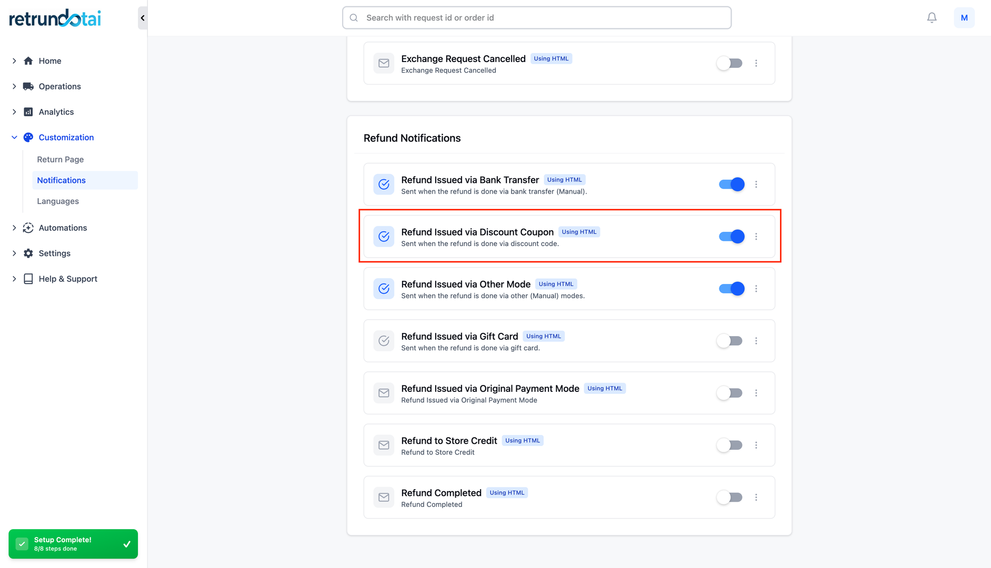
Task: Expand the Settings menu chevron
Action: click(14, 253)
